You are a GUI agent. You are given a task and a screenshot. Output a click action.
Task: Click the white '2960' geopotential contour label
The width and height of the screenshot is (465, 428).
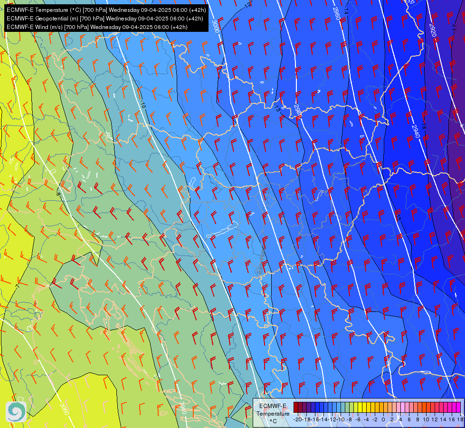pos(336,13)
